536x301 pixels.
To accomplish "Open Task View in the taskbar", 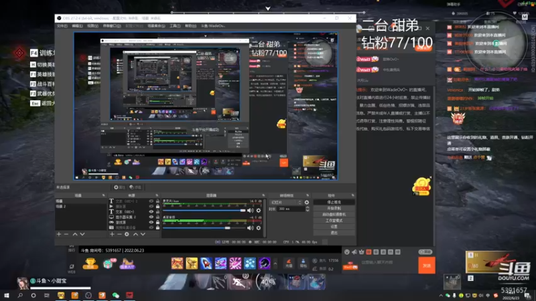I will pos(47,295).
